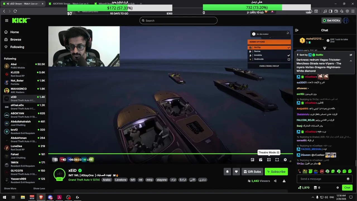
Task: Toggle the browser sidebar panel
Action: point(331,11)
